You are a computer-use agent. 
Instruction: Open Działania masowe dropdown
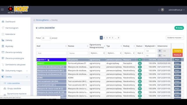tap(175, 38)
